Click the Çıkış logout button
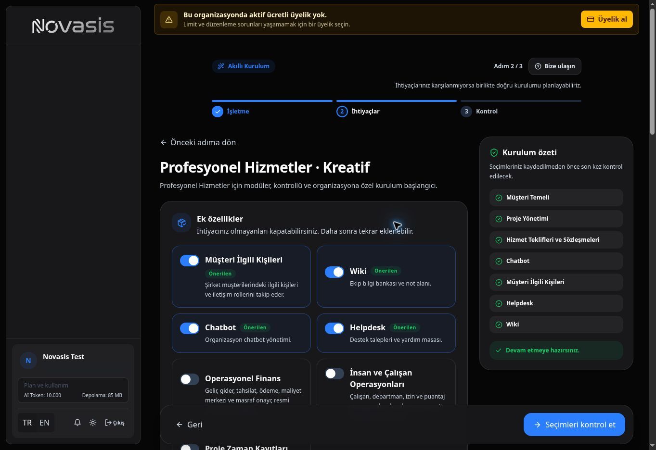 tap(115, 423)
